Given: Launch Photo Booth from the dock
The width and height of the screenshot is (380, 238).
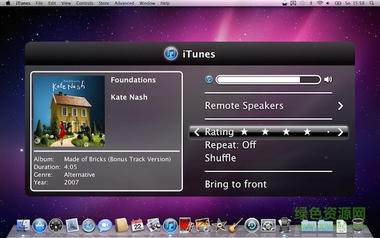Looking at the screenshot, I should click(x=186, y=225).
